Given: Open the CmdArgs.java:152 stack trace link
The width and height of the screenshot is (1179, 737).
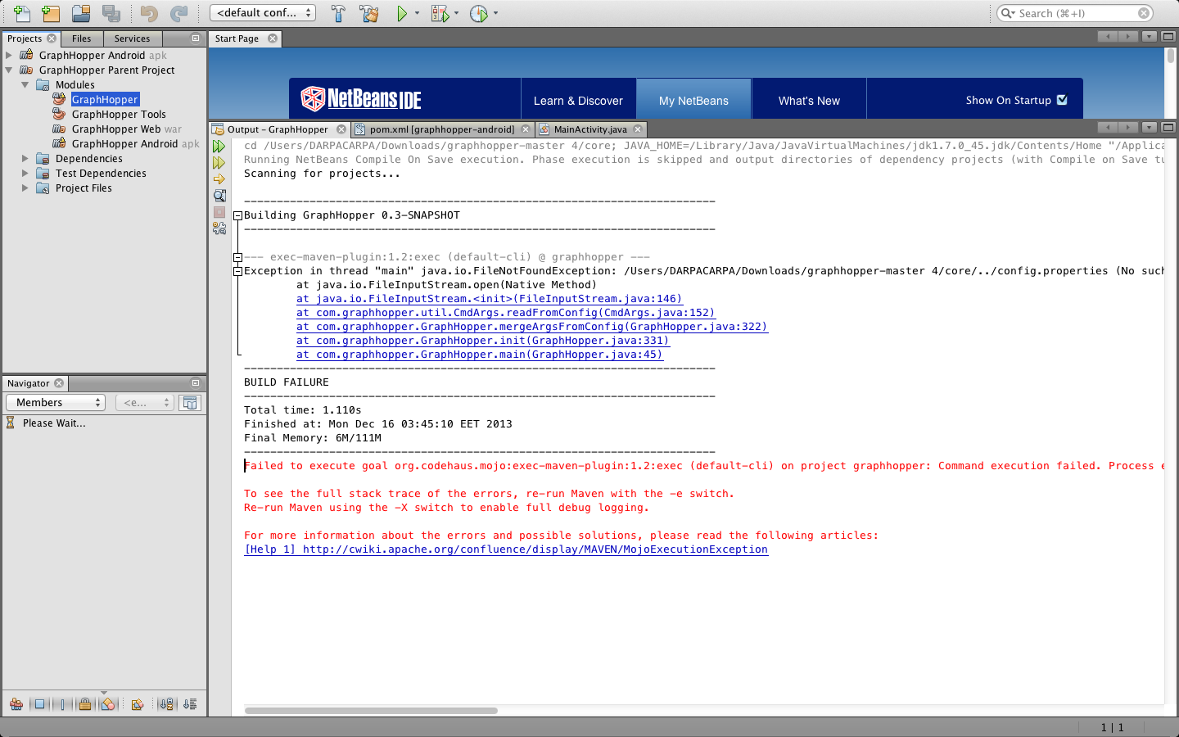Looking at the screenshot, I should [x=506, y=313].
